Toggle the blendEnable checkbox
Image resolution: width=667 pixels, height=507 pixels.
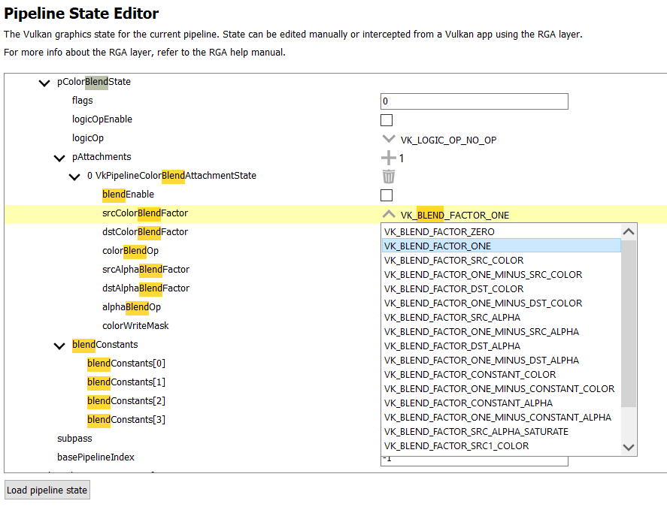coord(387,195)
